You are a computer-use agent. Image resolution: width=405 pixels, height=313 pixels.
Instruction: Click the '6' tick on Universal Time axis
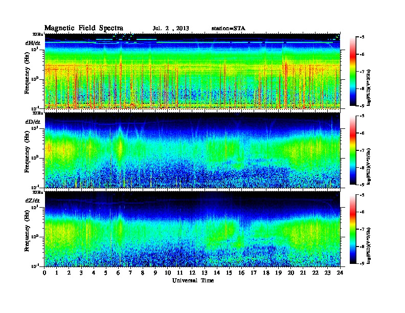click(x=118, y=273)
